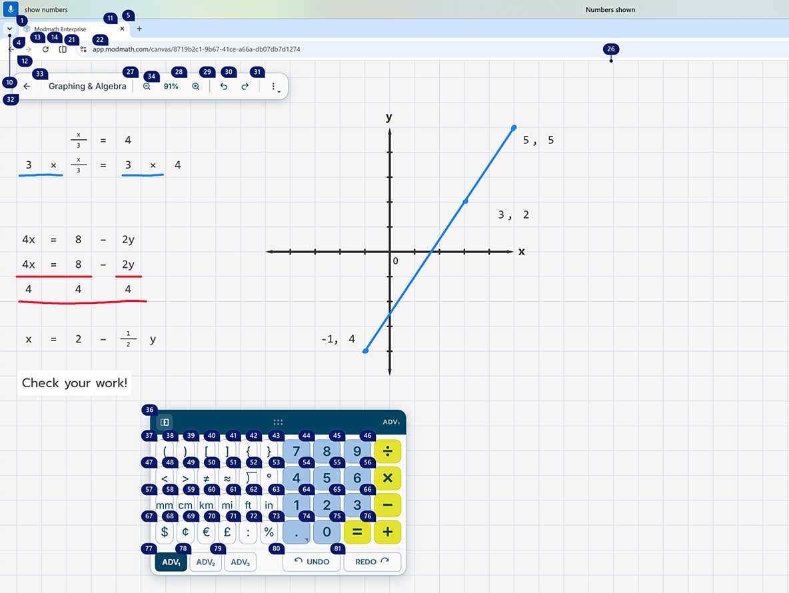Tap the number 5 key
Screen dimensions: 789x593
click(x=327, y=478)
